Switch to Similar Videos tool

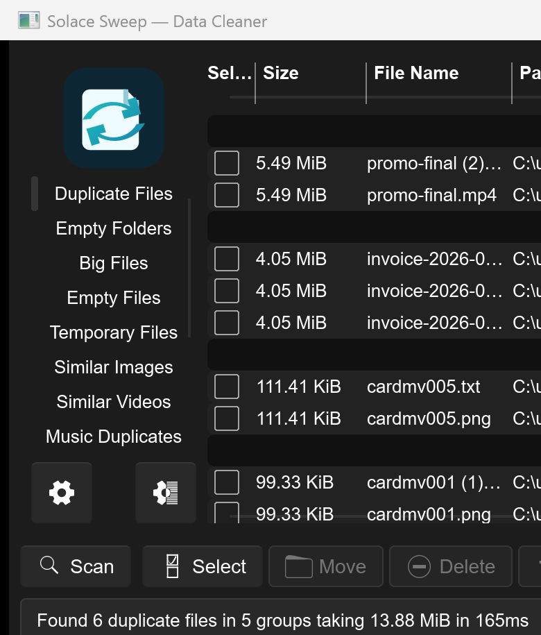click(114, 402)
